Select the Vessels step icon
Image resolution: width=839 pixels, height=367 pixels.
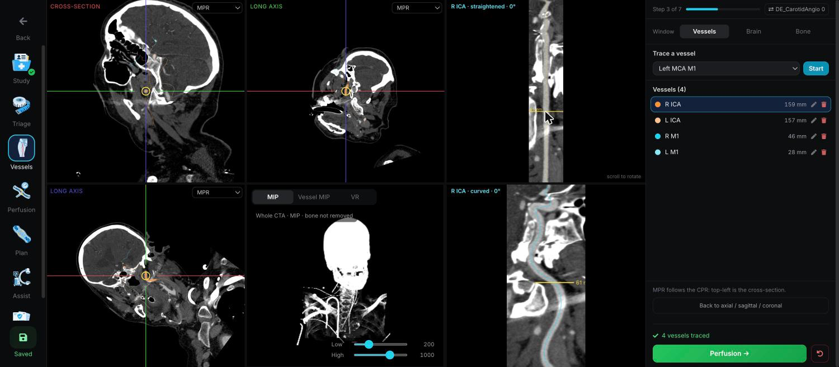click(x=22, y=148)
